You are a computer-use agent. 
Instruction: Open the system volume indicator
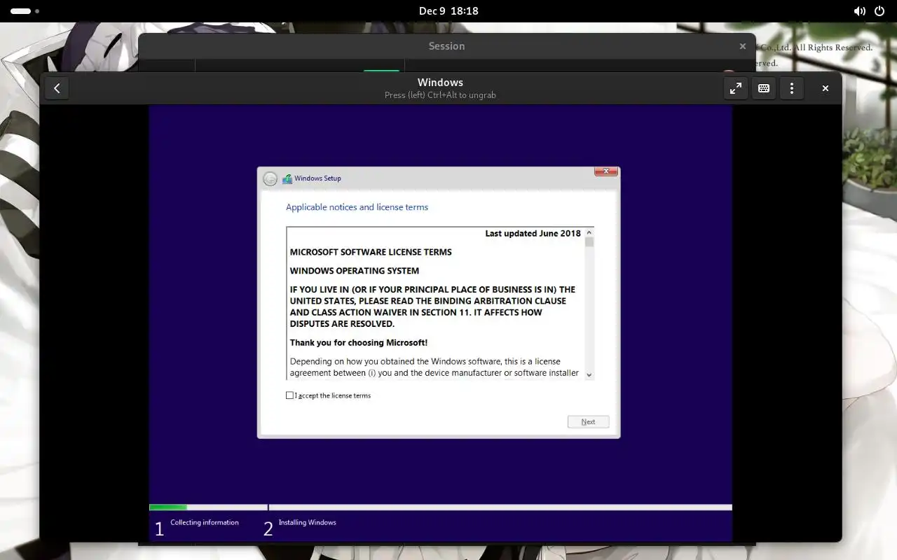pyautogui.click(x=859, y=11)
